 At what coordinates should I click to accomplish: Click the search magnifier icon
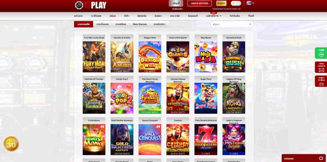tap(250, 24)
